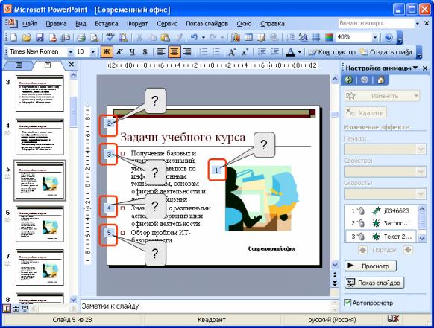
Task: Select slide 3 thumbnail
Action: pyautogui.click(x=40, y=93)
